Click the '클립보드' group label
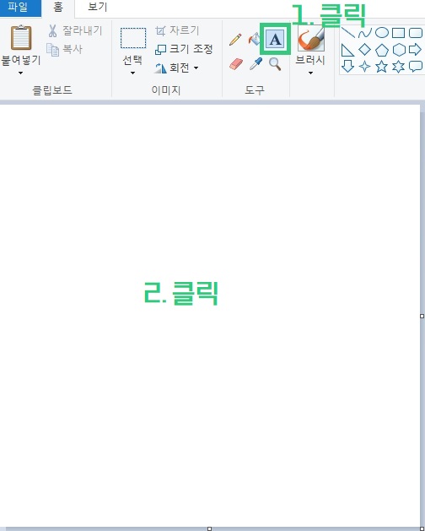The width and height of the screenshot is (425, 531). [52, 90]
